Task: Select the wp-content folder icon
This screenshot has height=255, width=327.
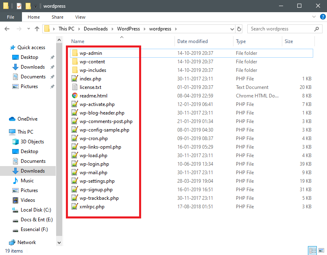Action: pyautogui.click(x=75, y=62)
